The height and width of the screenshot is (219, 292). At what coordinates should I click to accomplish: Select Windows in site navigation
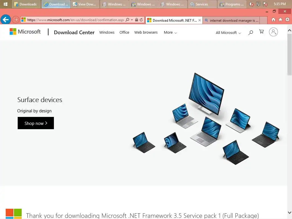tap(107, 33)
